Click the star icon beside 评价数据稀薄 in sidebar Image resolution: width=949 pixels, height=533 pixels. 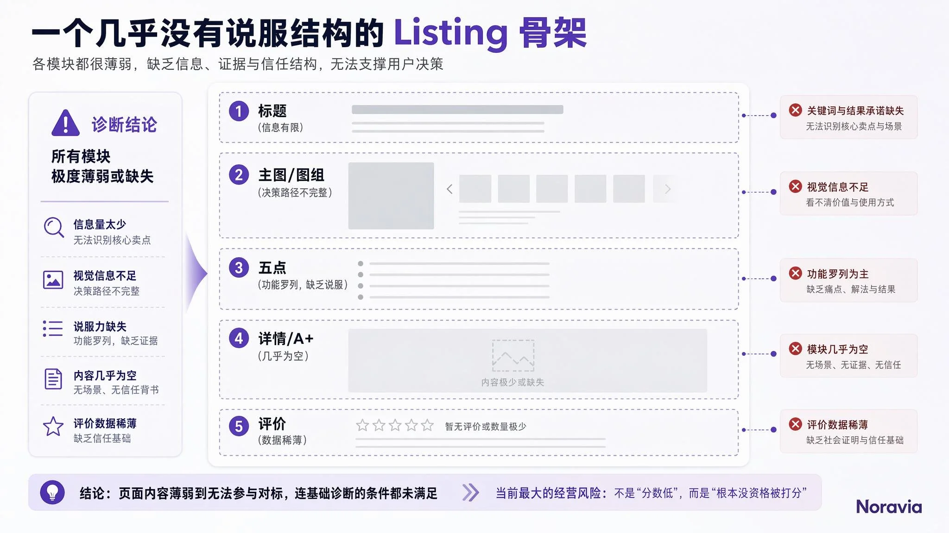(x=53, y=427)
